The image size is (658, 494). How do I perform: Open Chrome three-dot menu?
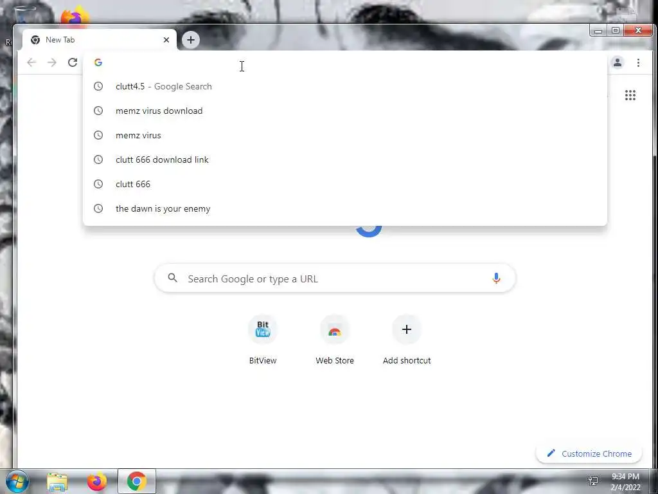[638, 62]
